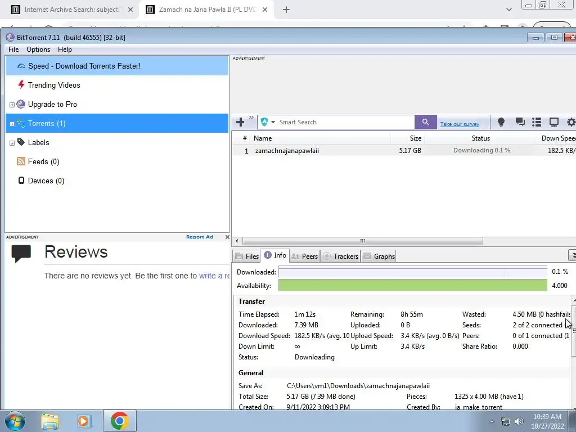This screenshot has height=432, width=576.
Task: Click the Trending Videos lightning icon
Action: coord(21,85)
